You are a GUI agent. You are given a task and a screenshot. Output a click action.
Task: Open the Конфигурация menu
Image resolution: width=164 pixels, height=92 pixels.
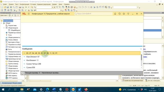[24, 4]
